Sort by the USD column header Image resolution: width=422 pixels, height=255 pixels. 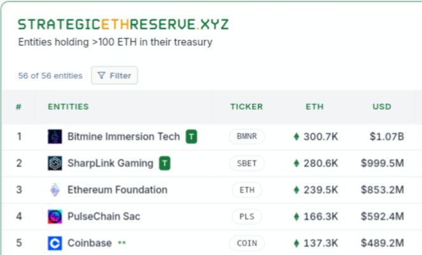pyautogui.click(x=381, y=107)
